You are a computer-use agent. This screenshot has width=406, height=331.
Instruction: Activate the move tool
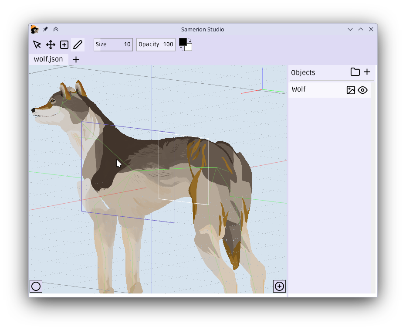[51, 44]
